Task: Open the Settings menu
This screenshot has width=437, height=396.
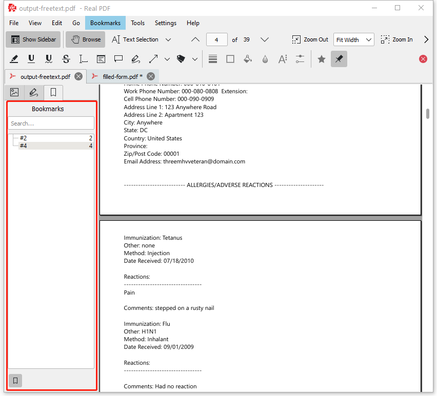Action: pos(166,23)
